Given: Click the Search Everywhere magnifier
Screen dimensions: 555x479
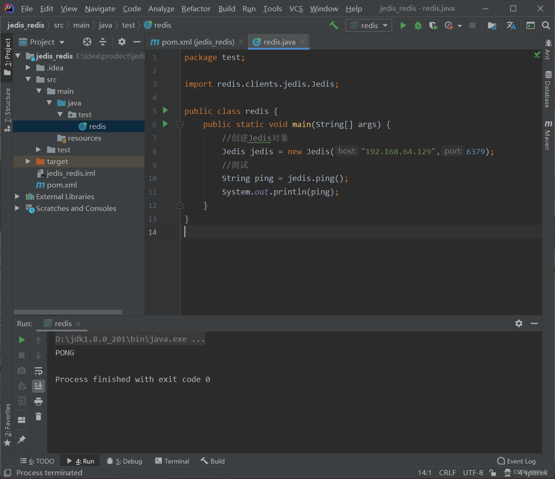Looking at the screenshot, I should pos(546,25).
